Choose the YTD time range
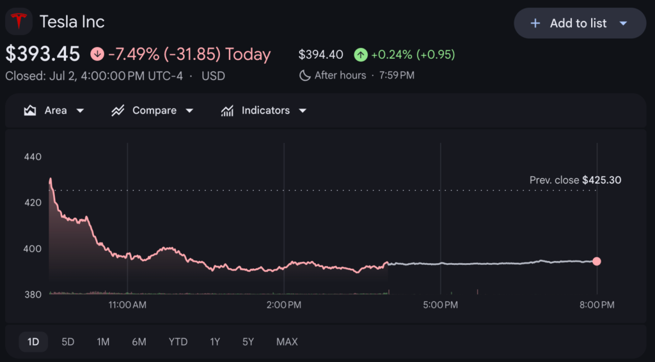Image resolution: width=655 pixels, height=362 pixels. point(178,342)
